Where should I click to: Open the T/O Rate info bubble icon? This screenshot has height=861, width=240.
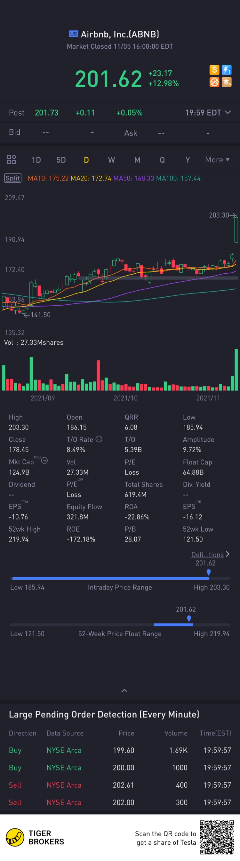[99, 439]
